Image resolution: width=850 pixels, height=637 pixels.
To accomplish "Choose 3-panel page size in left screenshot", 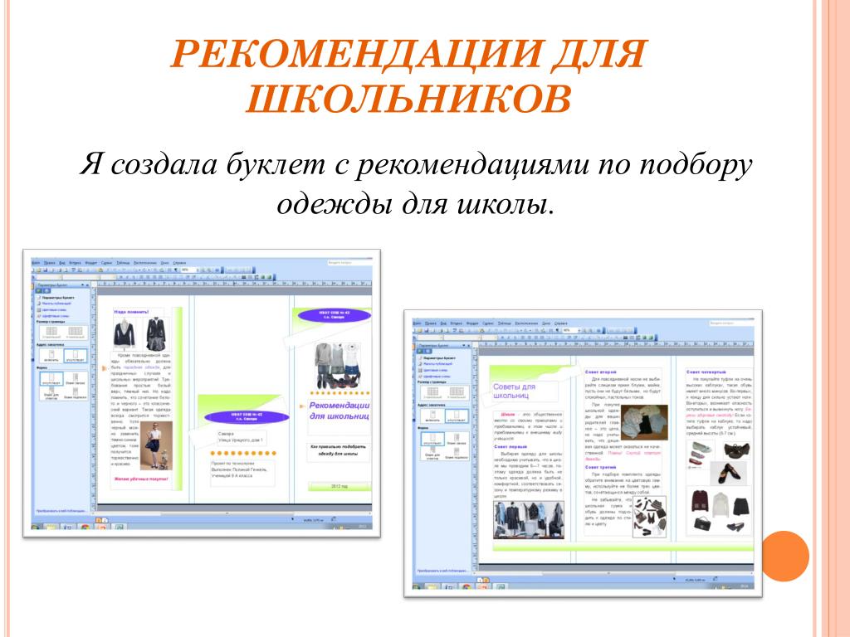I will point(51,333).
